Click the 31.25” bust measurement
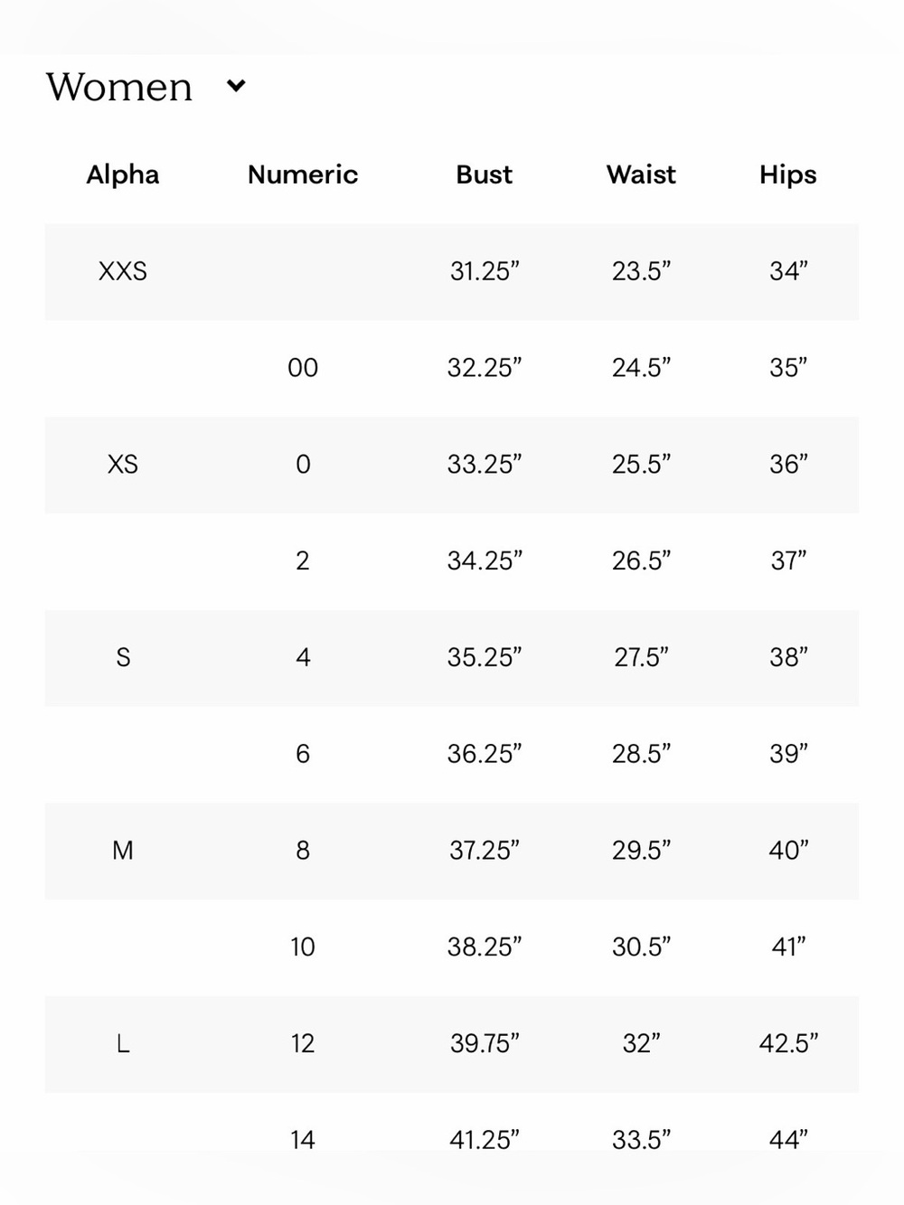904x1205 pixels. tap(485, 271)
